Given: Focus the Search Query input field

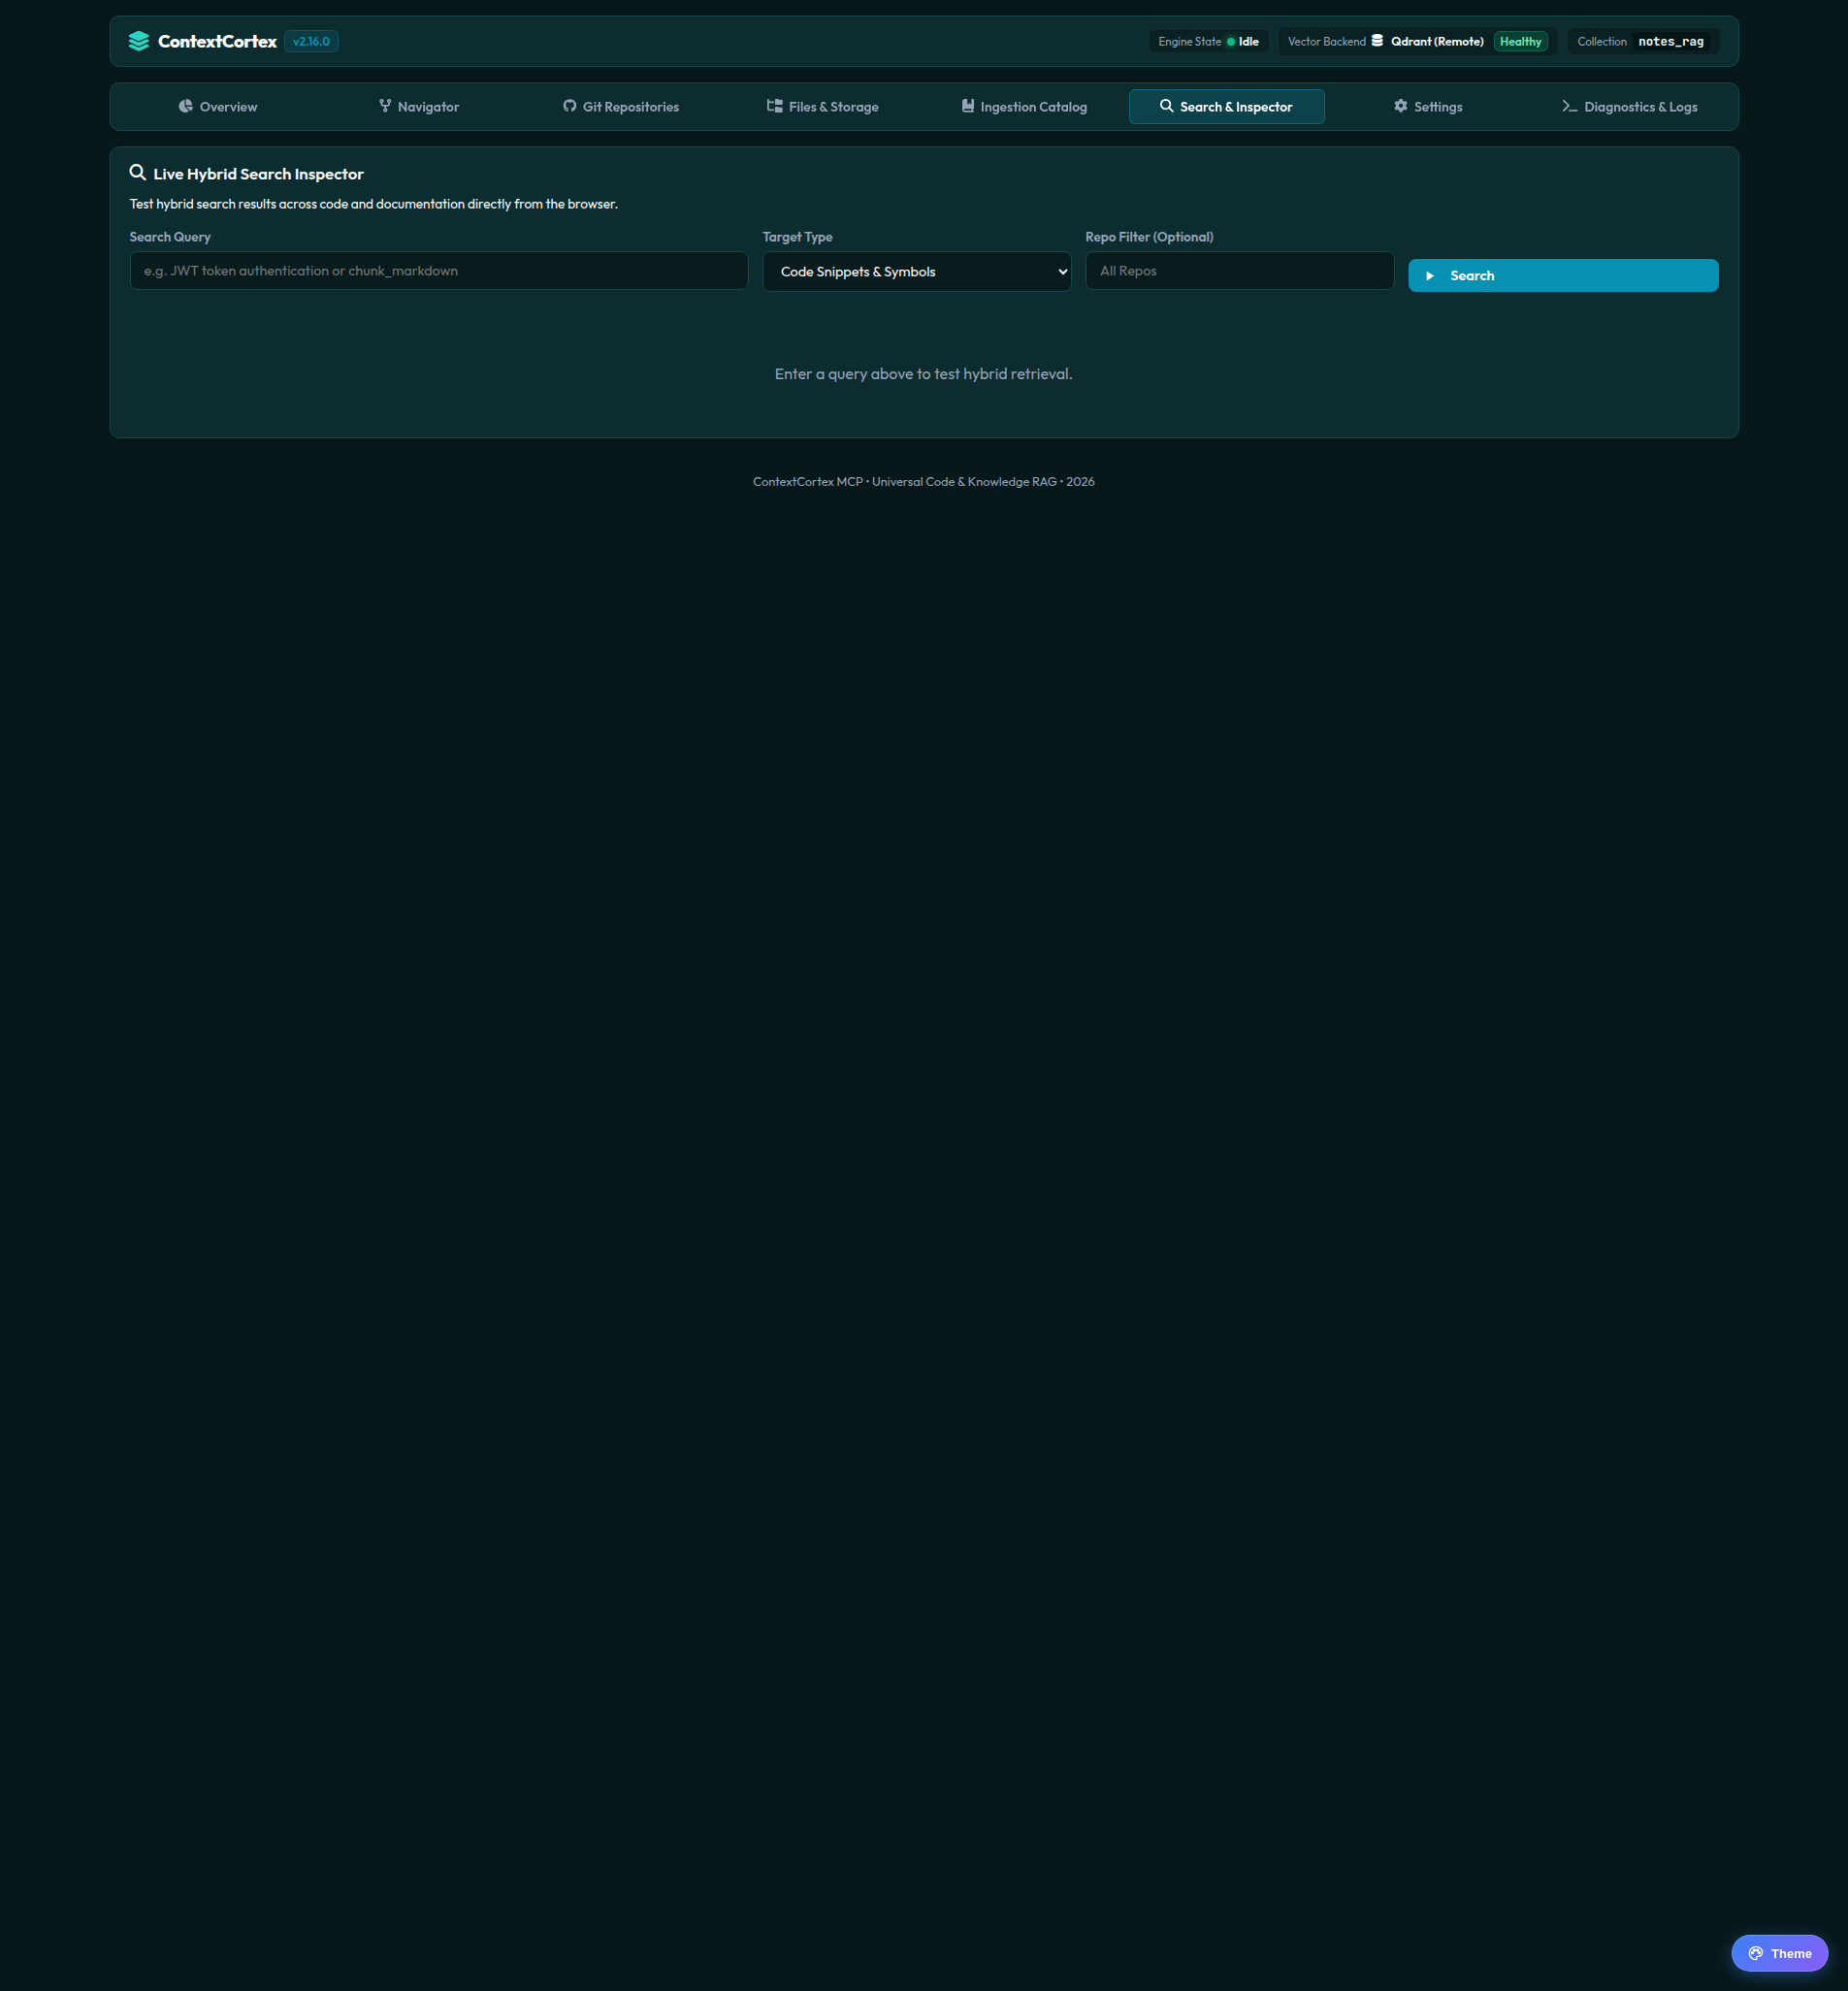Looking at the screenshot, I should click(439, 271).
